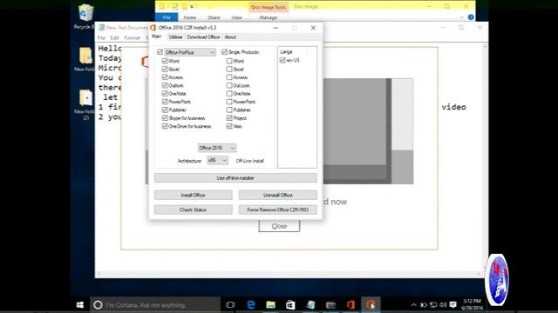Open the Manage tab in Explorer ribbon
Viewport: 558px width, 313px height.
(x=269, y=17)
